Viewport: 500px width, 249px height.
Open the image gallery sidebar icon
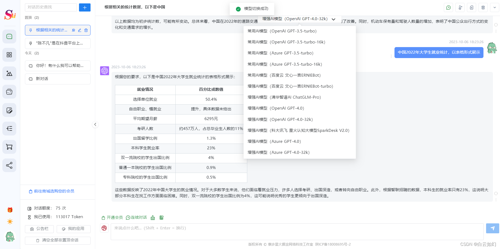(9, 73)
